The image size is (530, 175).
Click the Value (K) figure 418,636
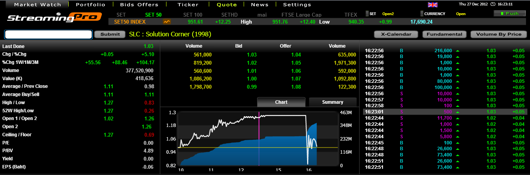coord(144,78)
